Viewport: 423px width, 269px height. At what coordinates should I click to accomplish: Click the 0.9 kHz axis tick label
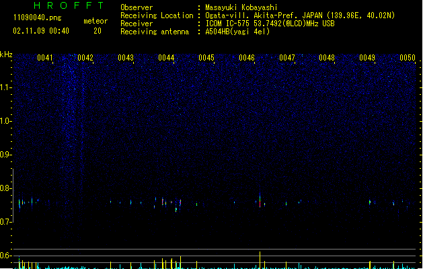(5, 155)
